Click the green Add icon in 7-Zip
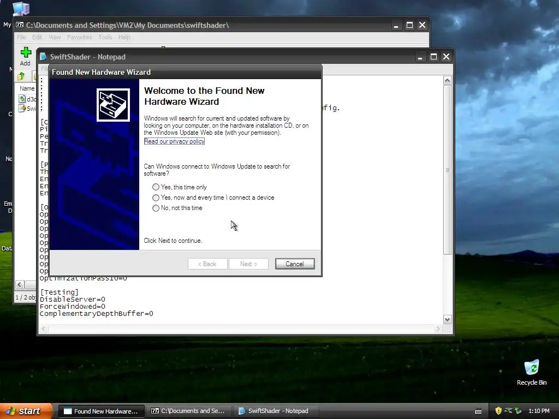This screenshot has width=559, height=419. [26, 53]
